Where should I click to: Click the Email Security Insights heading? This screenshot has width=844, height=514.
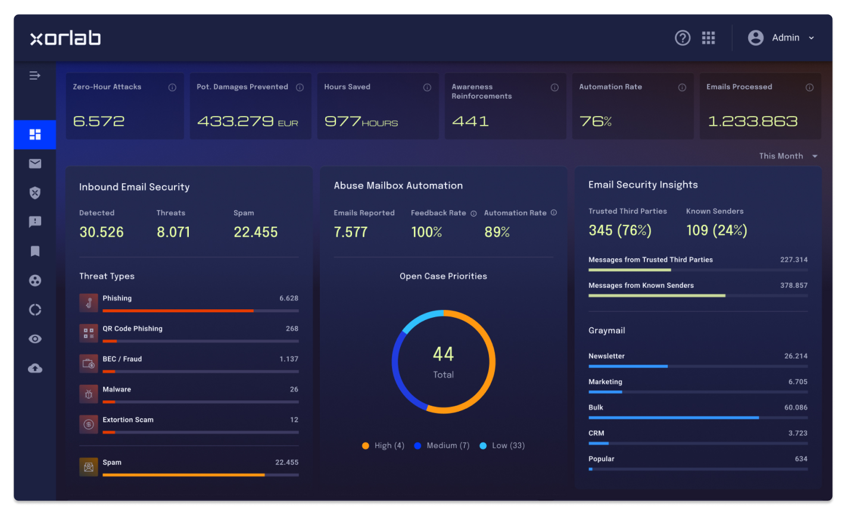tap(643, 185)
